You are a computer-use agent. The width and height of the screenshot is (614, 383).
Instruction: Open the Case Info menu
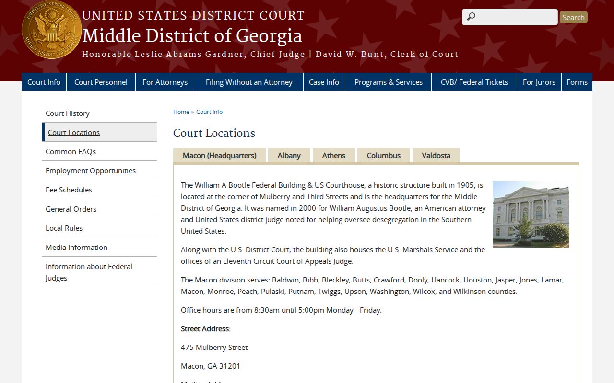324,82
